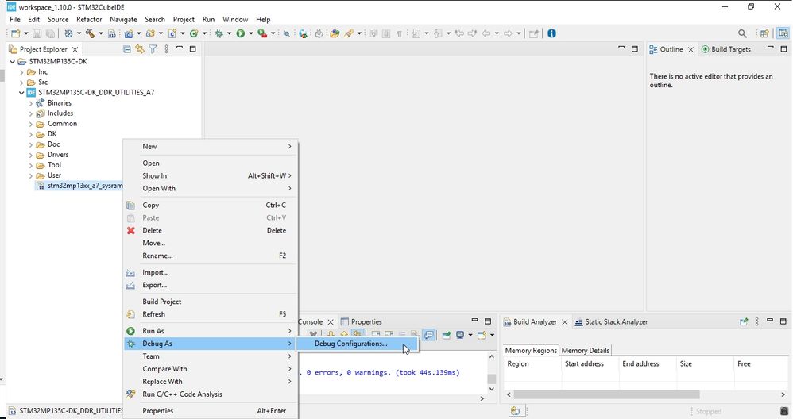793x419 pixels.
Task: Open dropdown next to Debug icon
Action: (229, 33)
